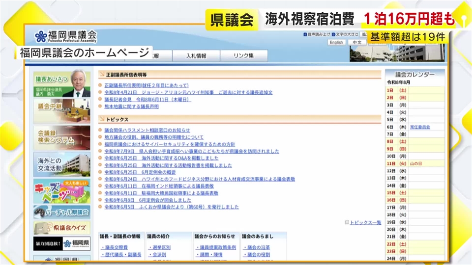This screenshot has height=265, width=472.
Task: Open the 議会中継 banner
Action: (62, 111)
